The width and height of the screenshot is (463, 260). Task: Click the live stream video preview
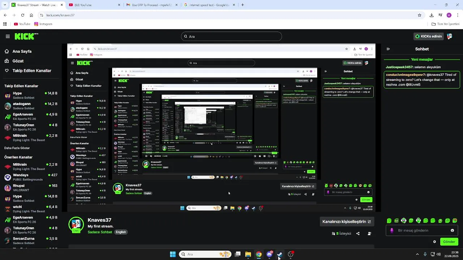point(221,127)
